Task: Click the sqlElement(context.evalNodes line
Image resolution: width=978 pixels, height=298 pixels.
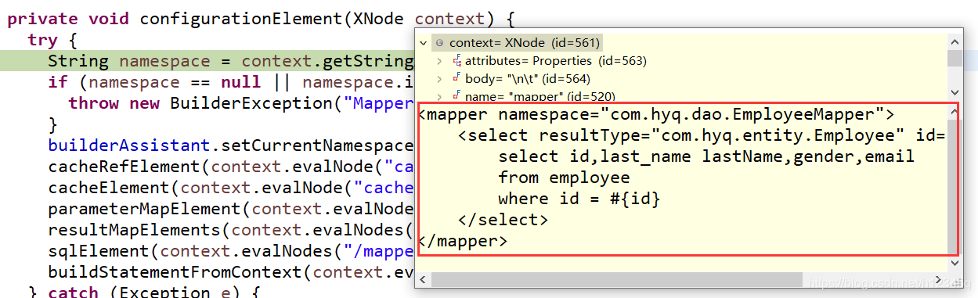Action: click(x=230, y=251)
